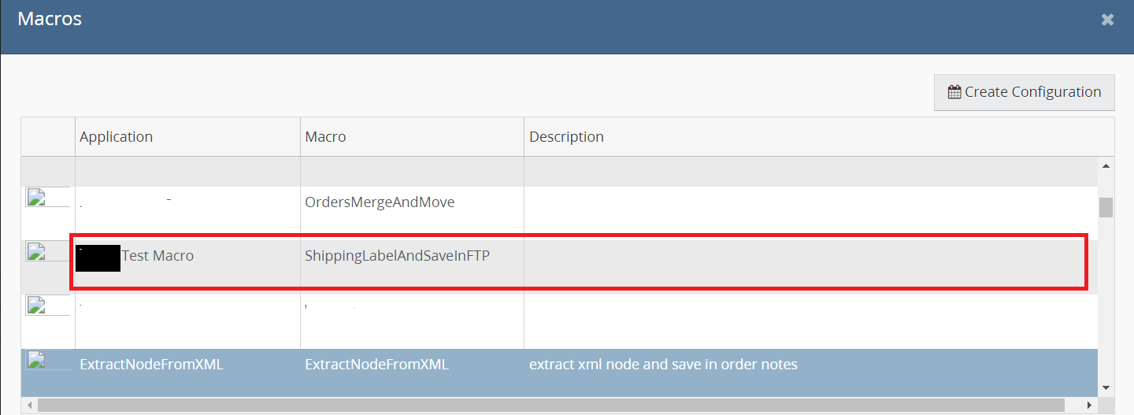
Task: Click broken image icon in OrdersMergeAndMove row
Action: coord(35,197)
